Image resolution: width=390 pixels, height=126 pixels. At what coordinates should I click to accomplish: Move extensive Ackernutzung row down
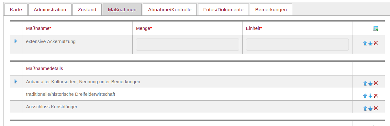pos(370,43)
